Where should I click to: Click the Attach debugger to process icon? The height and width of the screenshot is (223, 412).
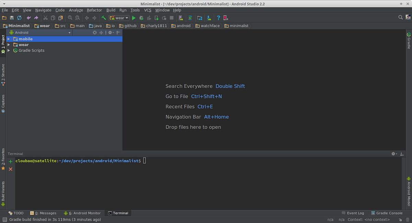[x=157, y=18]
